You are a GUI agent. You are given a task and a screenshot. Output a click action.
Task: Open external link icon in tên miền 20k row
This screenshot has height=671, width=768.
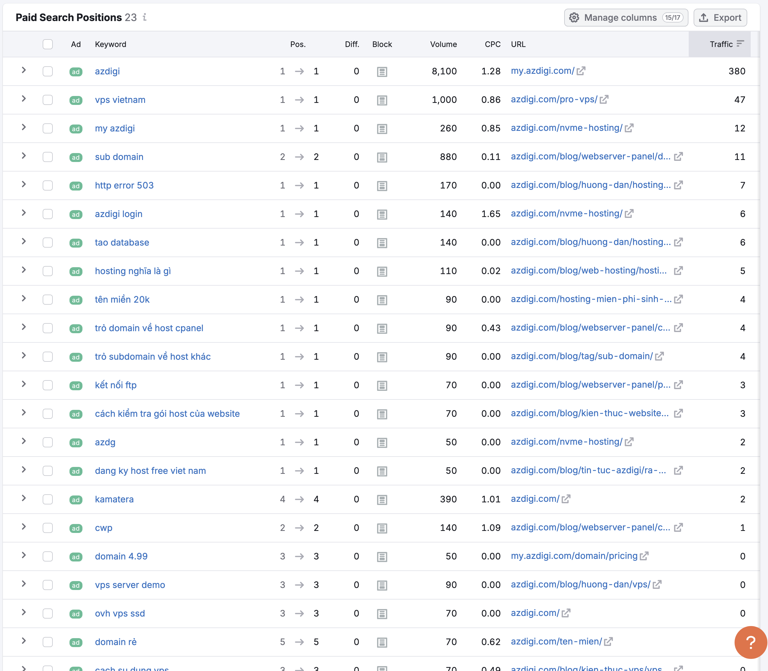(678, 299)
